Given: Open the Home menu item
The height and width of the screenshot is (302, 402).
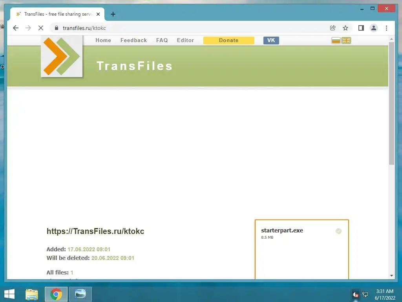Looking at the screenshot, I should 103,41.
